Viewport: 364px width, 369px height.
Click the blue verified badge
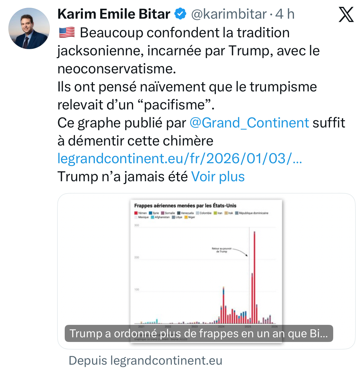(x=180, y=14)
